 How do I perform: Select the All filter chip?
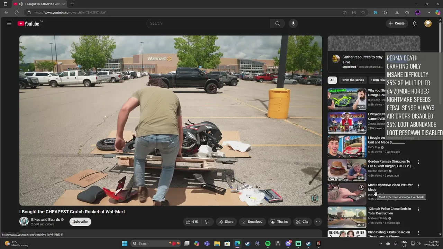click(x=332, y=80)
